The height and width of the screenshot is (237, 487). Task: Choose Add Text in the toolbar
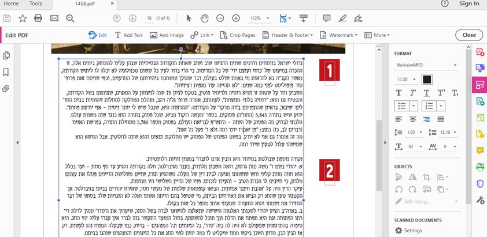point(128,35)
